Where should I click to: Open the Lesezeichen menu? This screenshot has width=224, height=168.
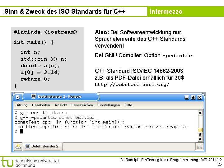[82, 105]
